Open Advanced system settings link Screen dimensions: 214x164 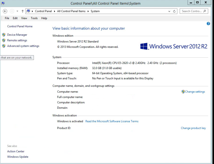pyautogui.click(x=23, y=46)
